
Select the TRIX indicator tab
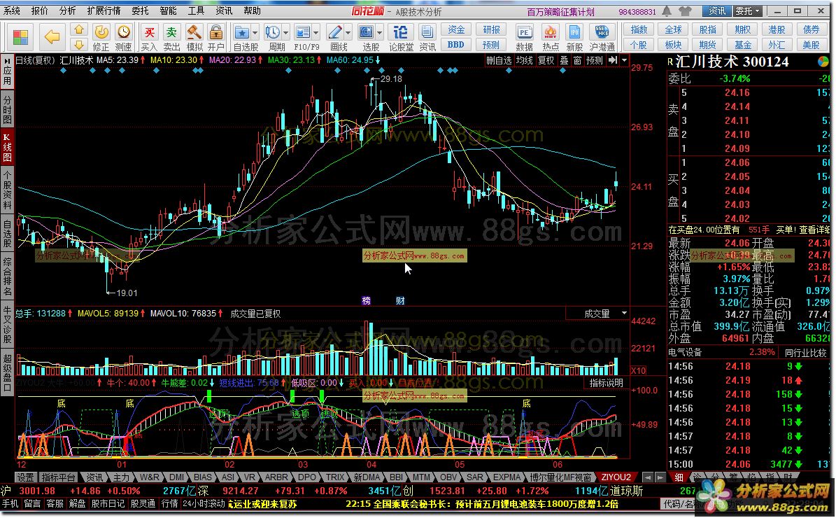335,477
